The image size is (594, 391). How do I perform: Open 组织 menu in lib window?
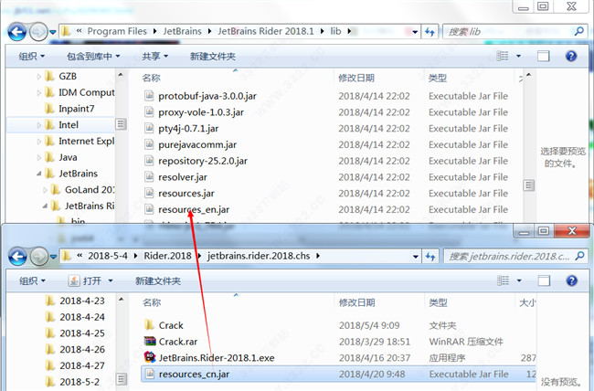(32, 57)
